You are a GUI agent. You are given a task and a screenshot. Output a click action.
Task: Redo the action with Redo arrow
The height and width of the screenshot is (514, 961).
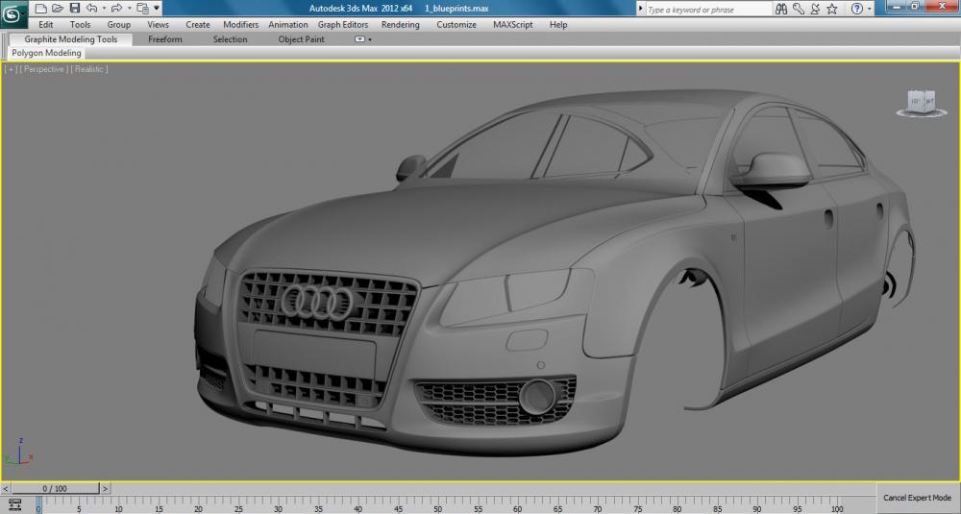[x=116, y=8]
